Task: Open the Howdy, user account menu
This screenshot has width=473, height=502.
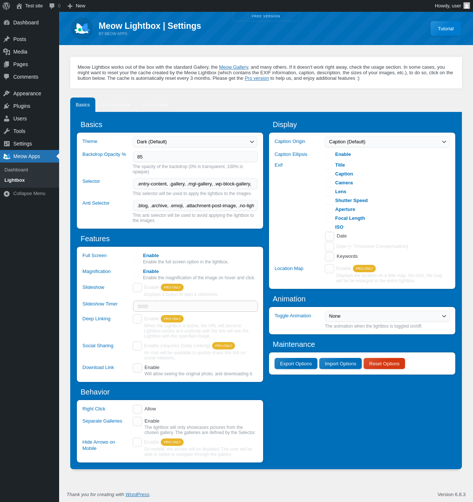Action: (x=452, y=6)
